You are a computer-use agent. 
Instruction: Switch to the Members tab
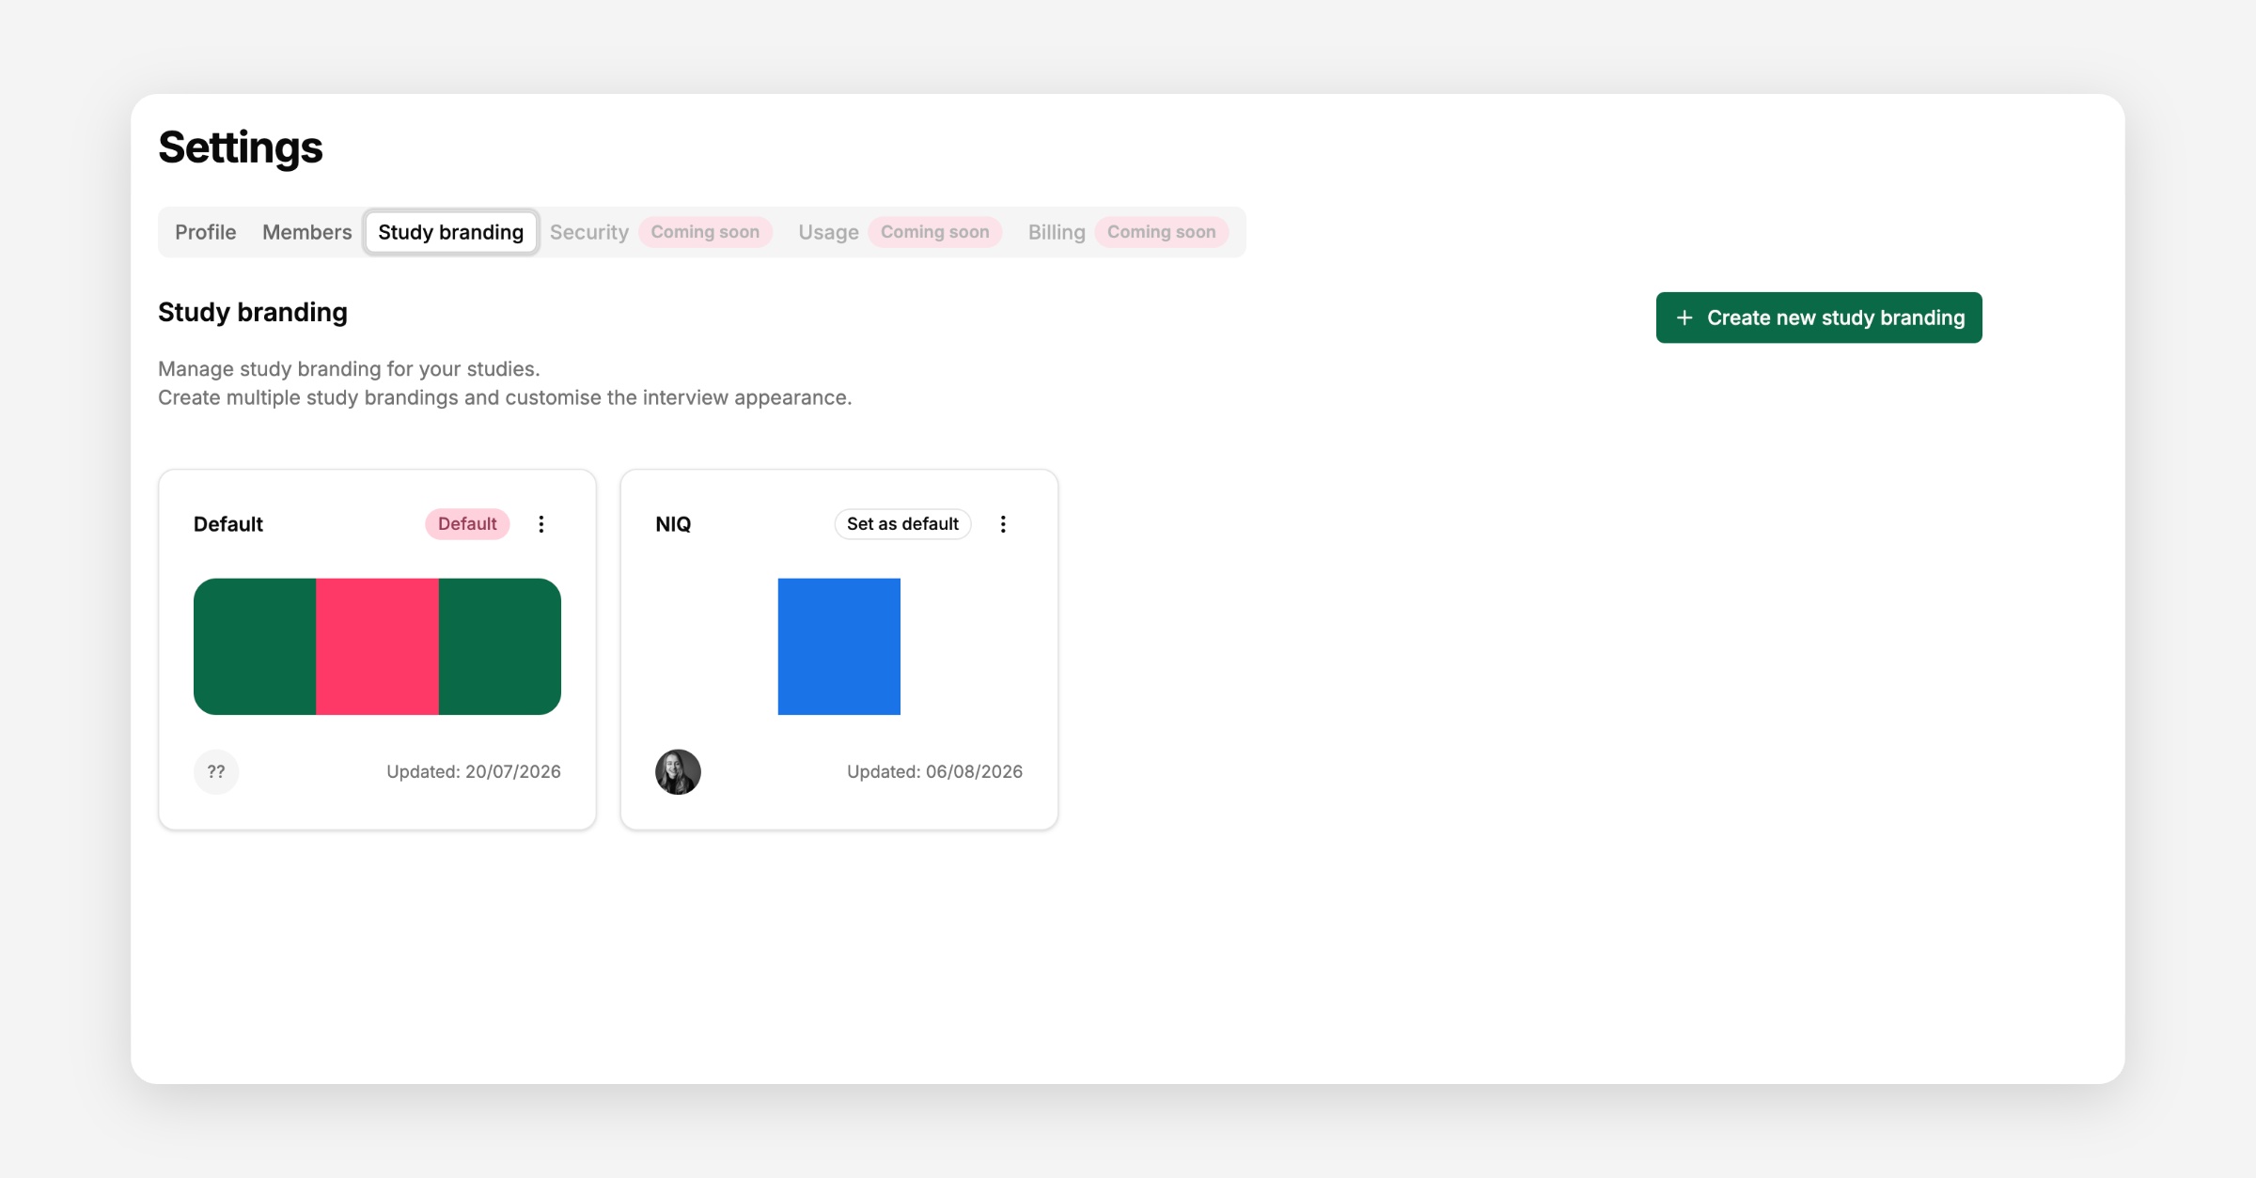click(306, 232)
